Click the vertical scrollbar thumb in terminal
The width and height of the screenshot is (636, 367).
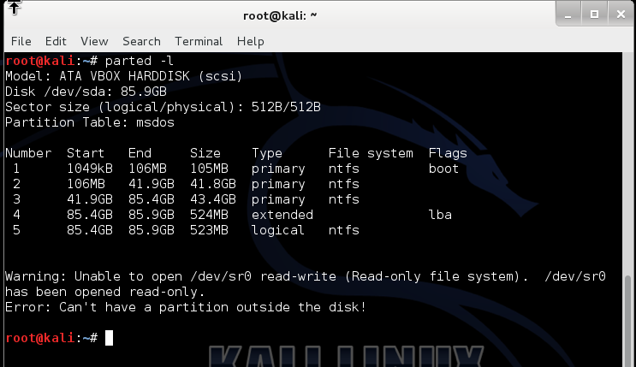tap(628, 320)
